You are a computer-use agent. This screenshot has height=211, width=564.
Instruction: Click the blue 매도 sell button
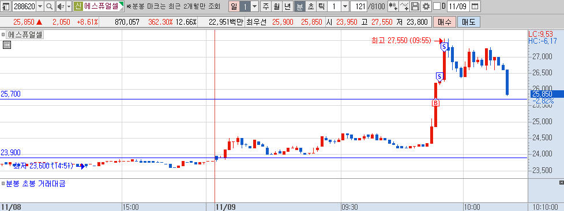pyautogui.click(x=468, y=22)
